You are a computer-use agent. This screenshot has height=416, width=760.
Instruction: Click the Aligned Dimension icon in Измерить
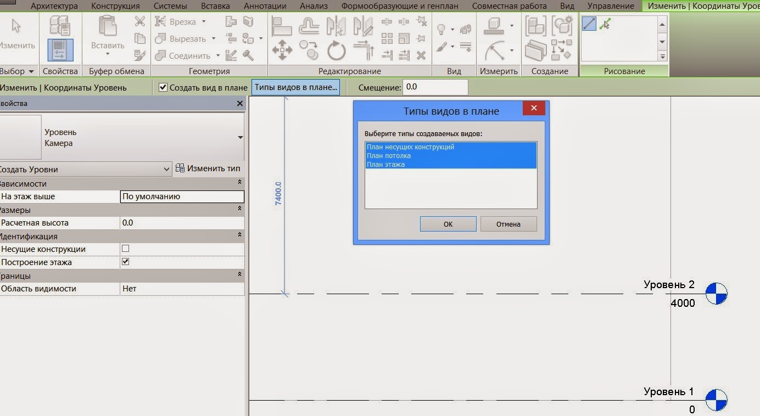pos(494,52)
